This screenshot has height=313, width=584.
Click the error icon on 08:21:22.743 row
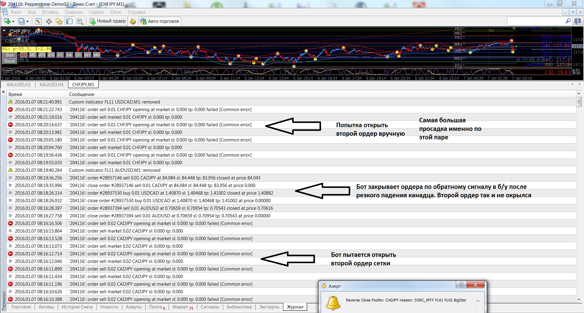[10, 110]
